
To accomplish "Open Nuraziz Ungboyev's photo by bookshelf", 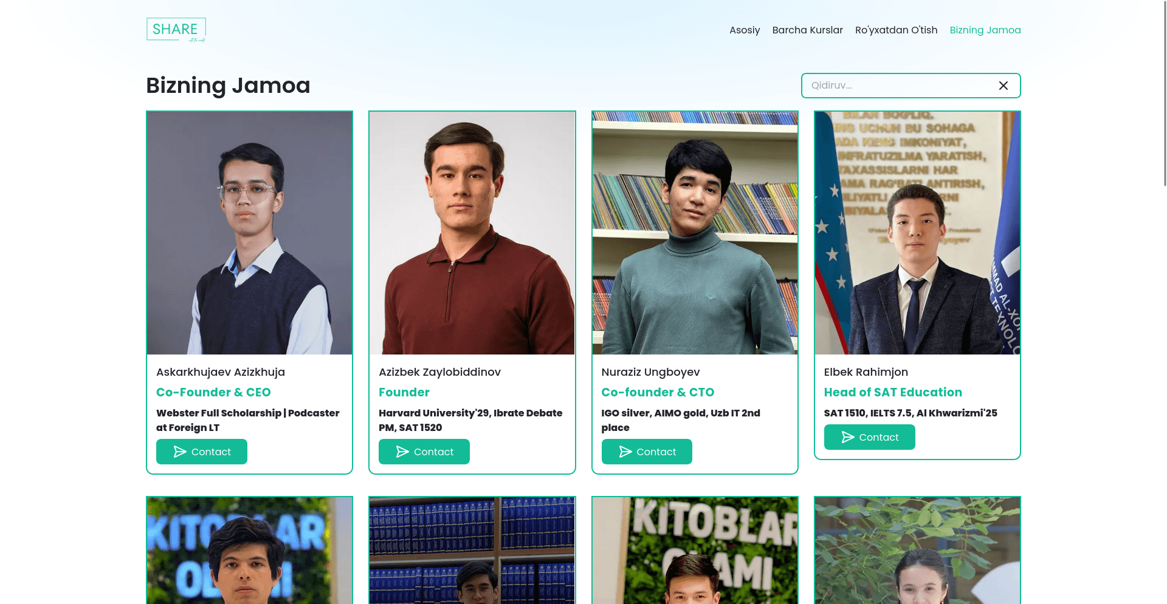I will click(x=695, y=233).
